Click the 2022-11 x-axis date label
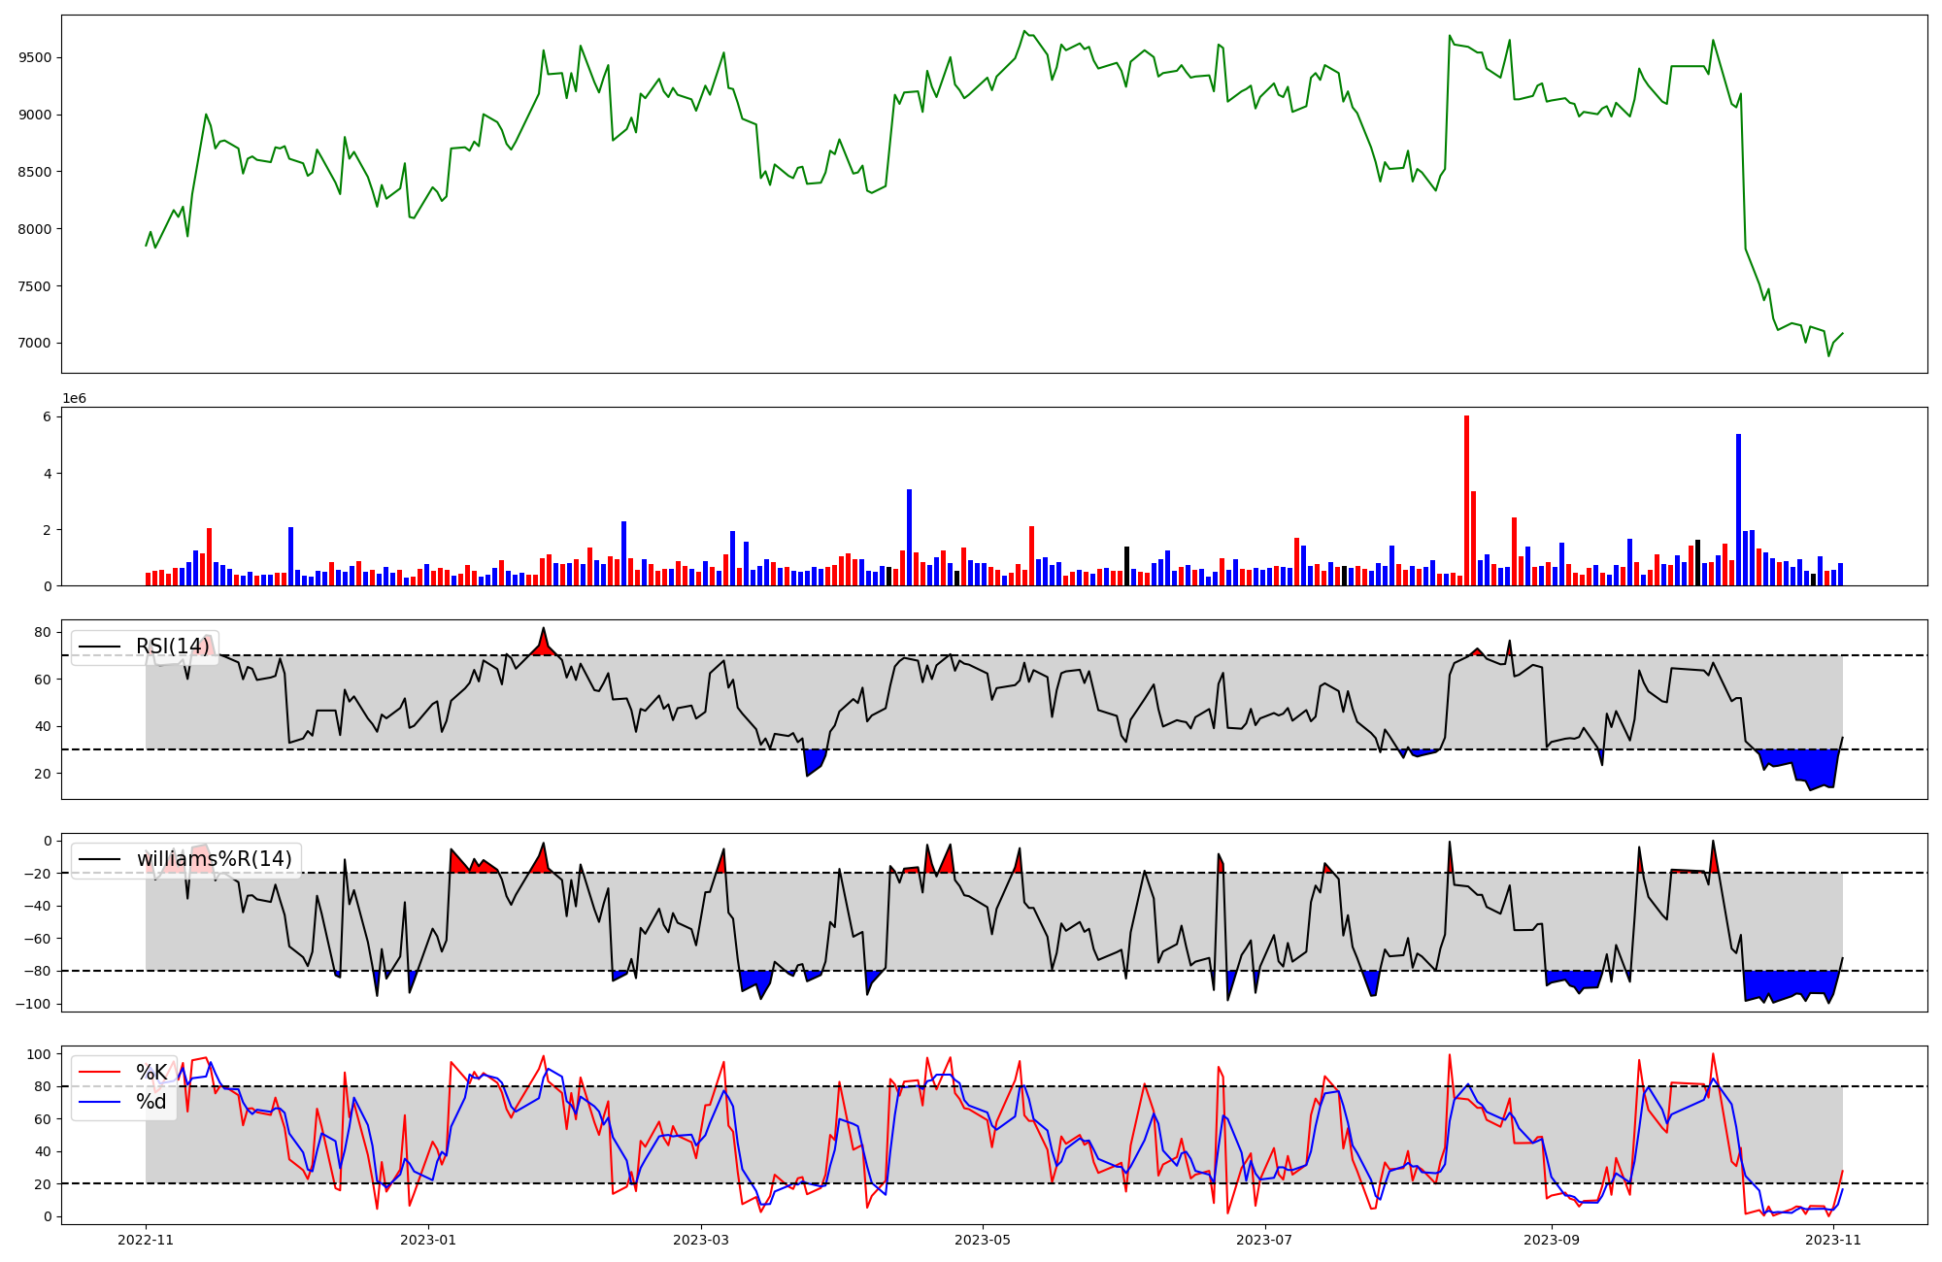The height and width of the screenshot is (1262, 1942). click(x=146, y=1240)
